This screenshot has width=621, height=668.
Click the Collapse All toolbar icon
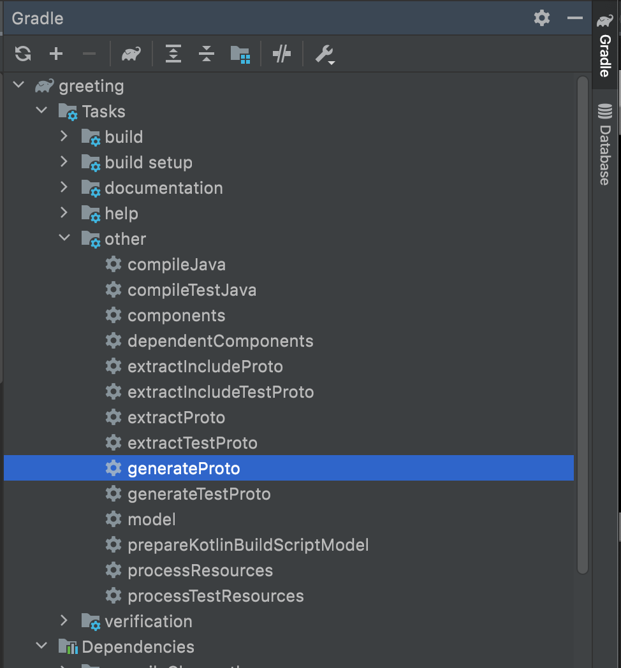206,54
